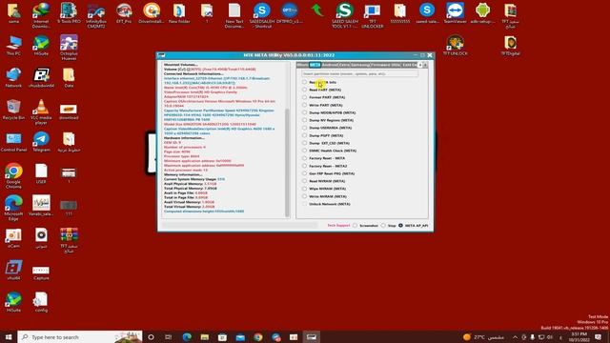
Task: Open the HiSuite icon under Internet Download Manager
Action: pyautogui.click(x=41, y=45)
